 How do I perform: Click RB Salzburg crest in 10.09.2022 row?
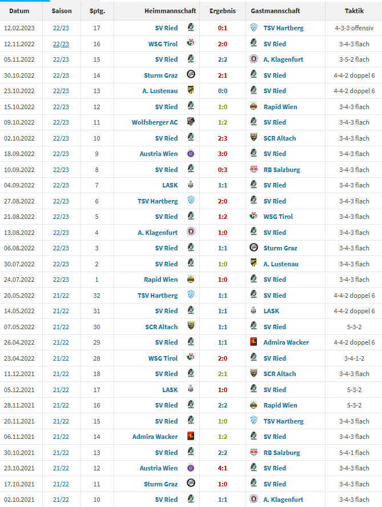coord(254,169)
